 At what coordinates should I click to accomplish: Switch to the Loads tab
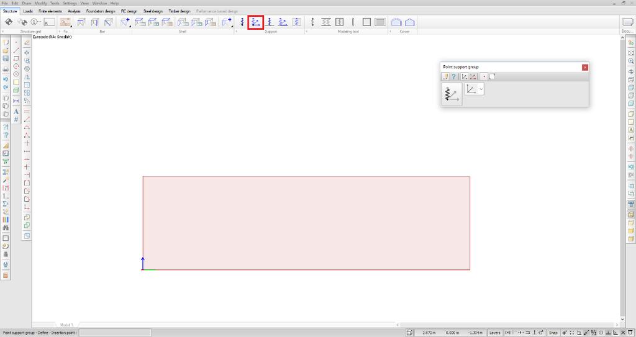(x=28, y=11)
